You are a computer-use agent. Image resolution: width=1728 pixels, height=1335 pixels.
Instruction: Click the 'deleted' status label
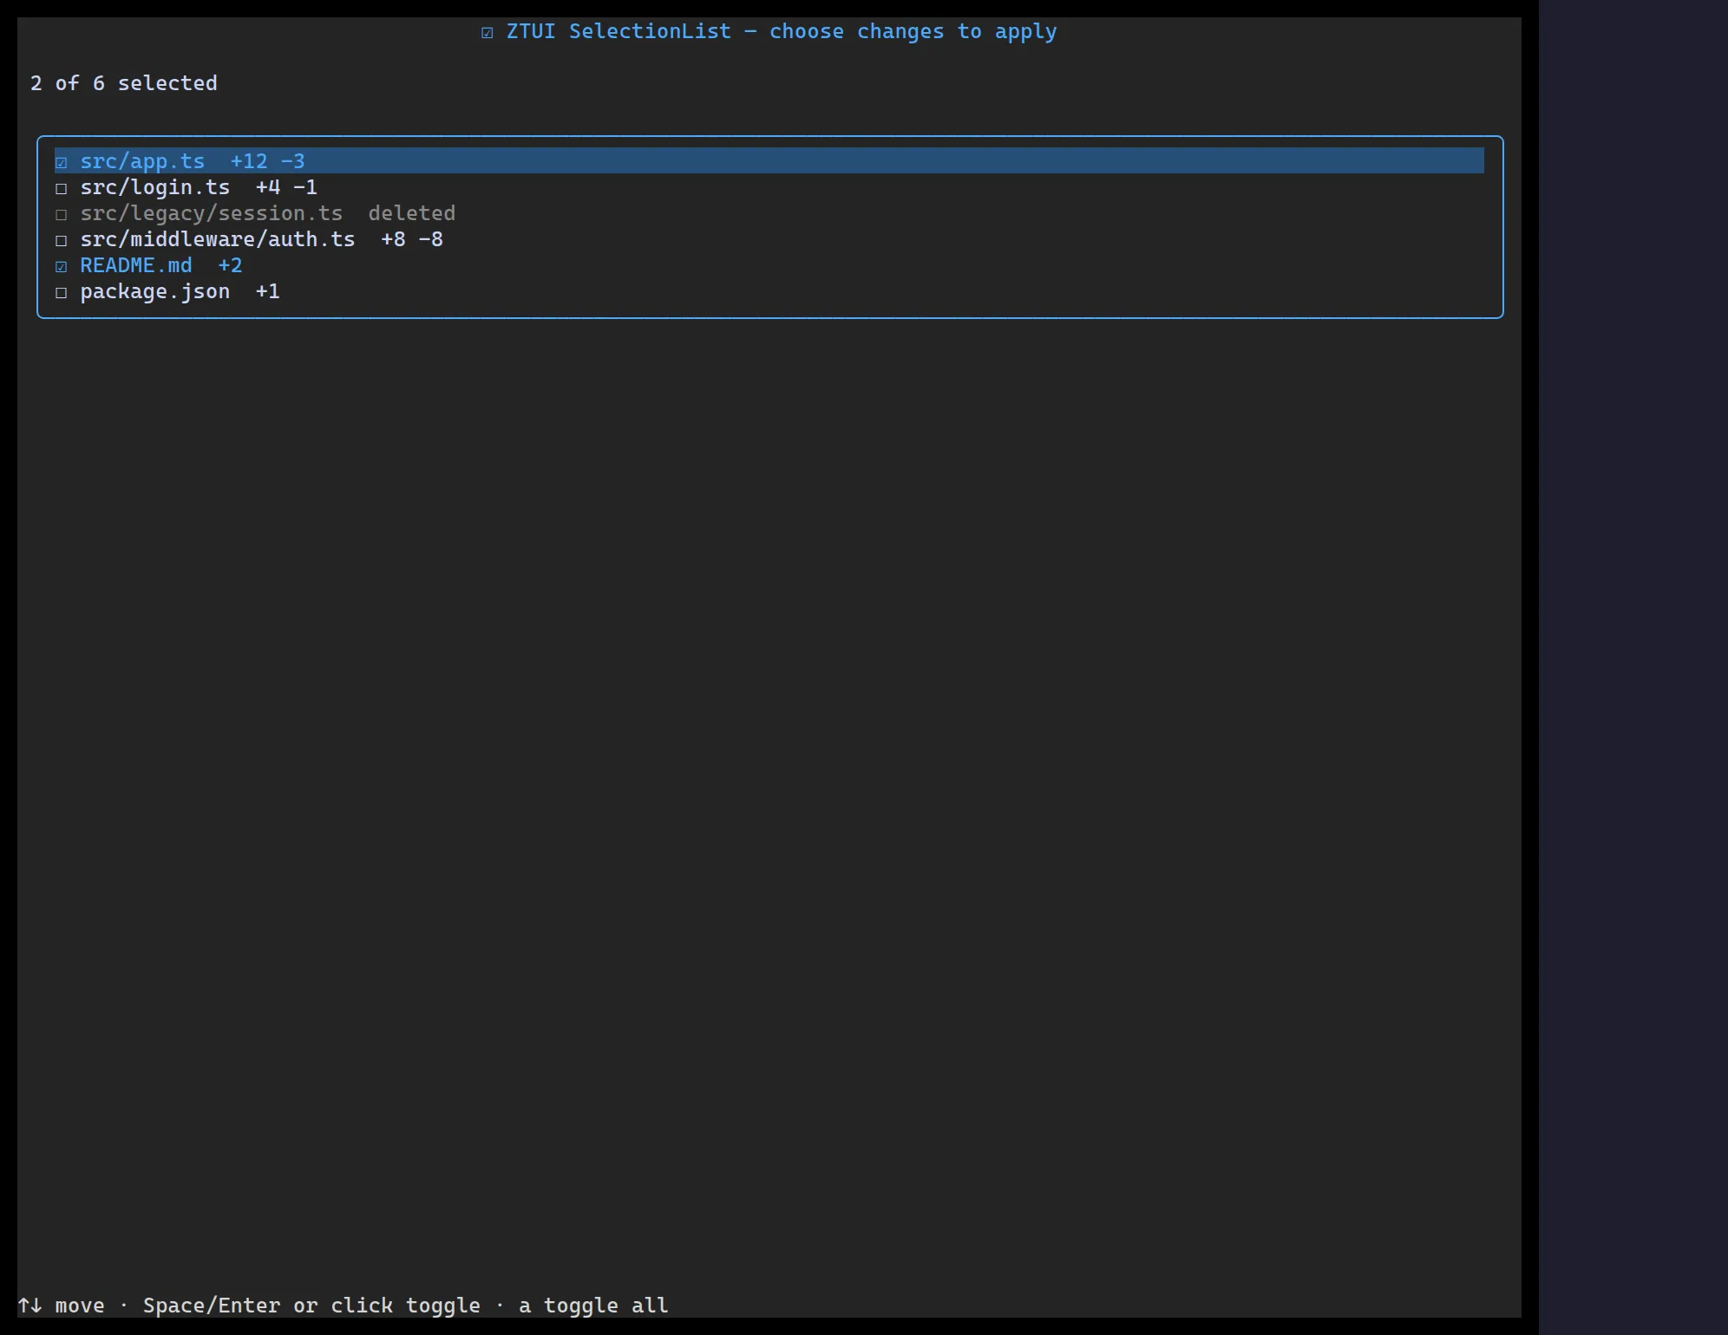coord(412,213)
